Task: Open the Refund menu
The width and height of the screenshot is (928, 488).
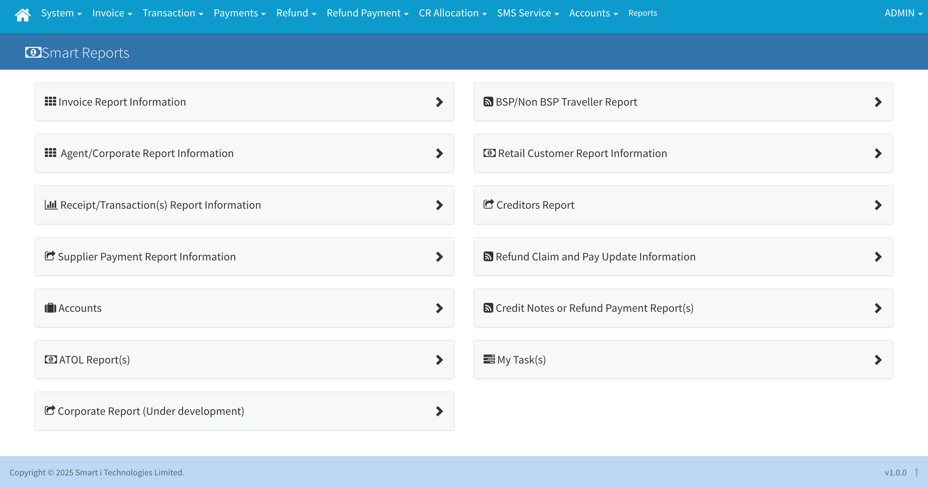Action: [x=296, y=13]
